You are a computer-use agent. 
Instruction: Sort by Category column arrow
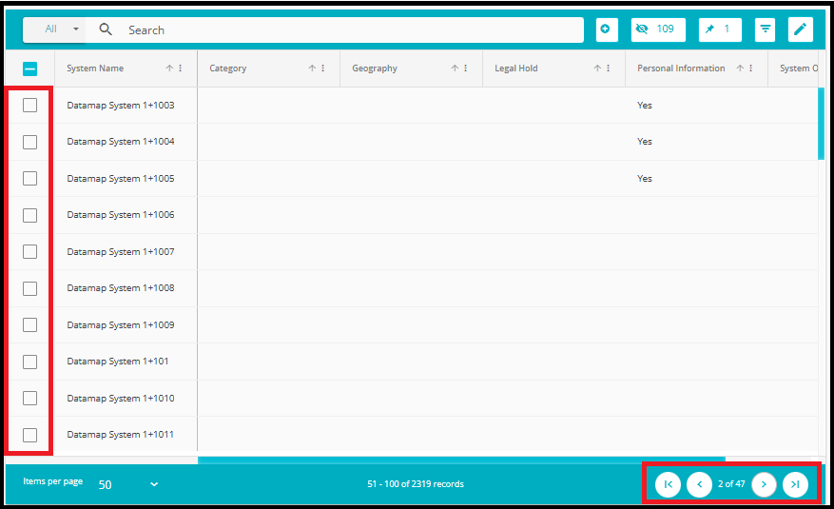[x=312, y=69]
